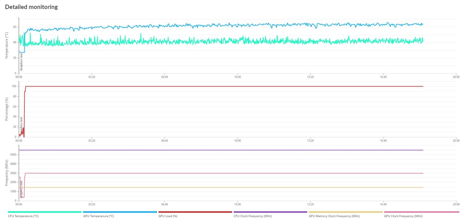Click the 06:40 tick on the frequency chart

click(164, 204)
